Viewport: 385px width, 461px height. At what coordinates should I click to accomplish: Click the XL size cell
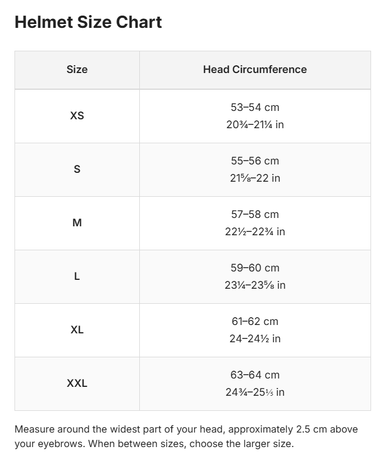click(x=77, y=330)
